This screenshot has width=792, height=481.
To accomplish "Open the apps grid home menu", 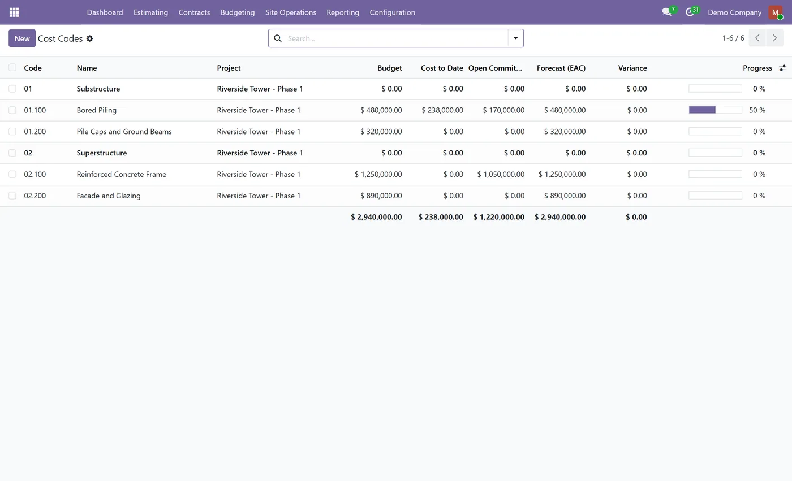I will 14,12.
